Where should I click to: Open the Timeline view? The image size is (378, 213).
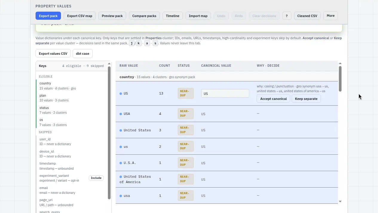click(x=172, y=16)
